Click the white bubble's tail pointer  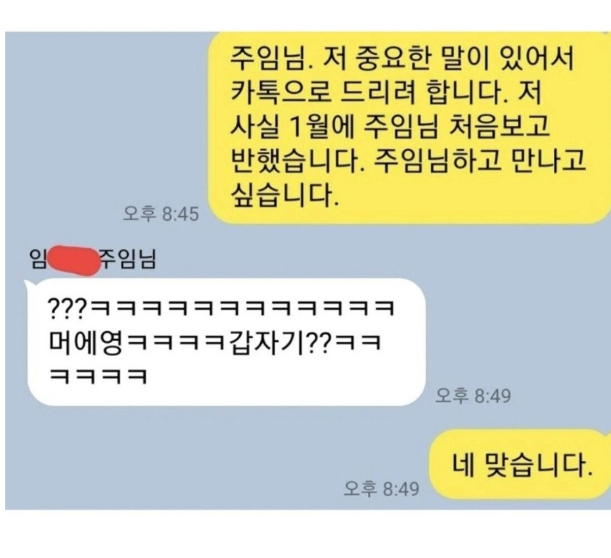pyautogui.click(x=28, y=285)
